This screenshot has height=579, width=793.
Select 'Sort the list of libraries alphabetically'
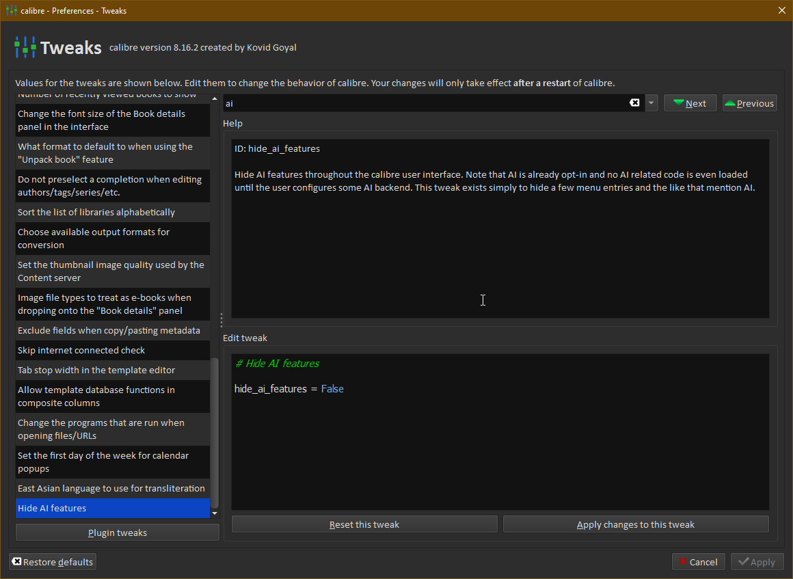coord(112,213)
